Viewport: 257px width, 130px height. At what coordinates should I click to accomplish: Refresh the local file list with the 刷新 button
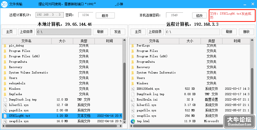click(100, 32)
